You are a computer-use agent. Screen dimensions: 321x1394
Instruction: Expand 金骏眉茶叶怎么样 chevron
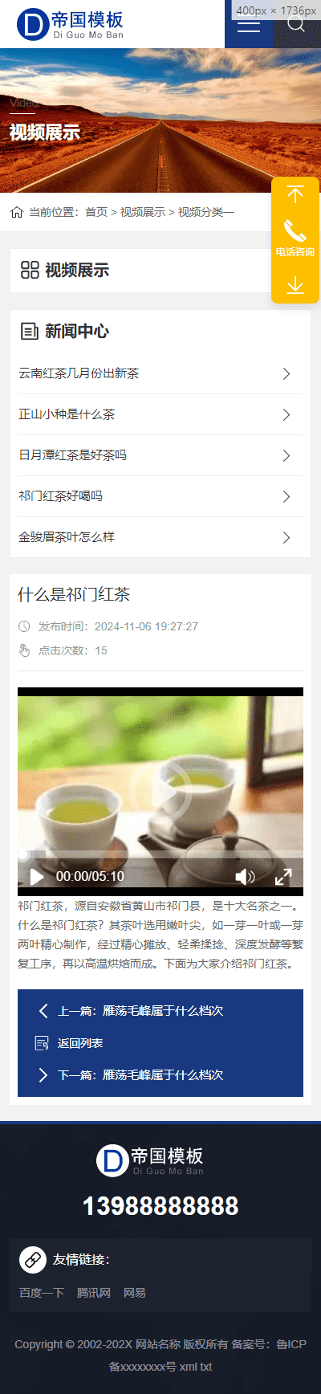click(x=286, y=537)
